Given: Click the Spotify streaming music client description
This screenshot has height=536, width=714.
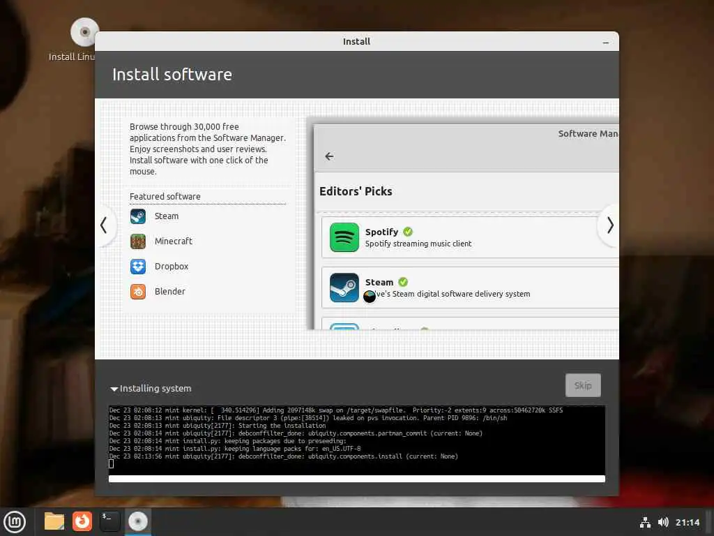Looking at the screenshot, I should [x=418, y=244].
